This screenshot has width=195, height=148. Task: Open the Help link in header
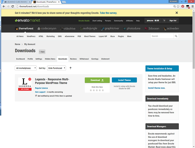click(138, 21)
